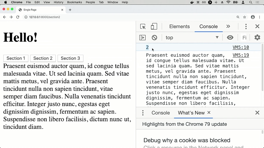This screenshot has width=264, height=148.
Task: Click the Section 1 button
Action: point(16,58)
